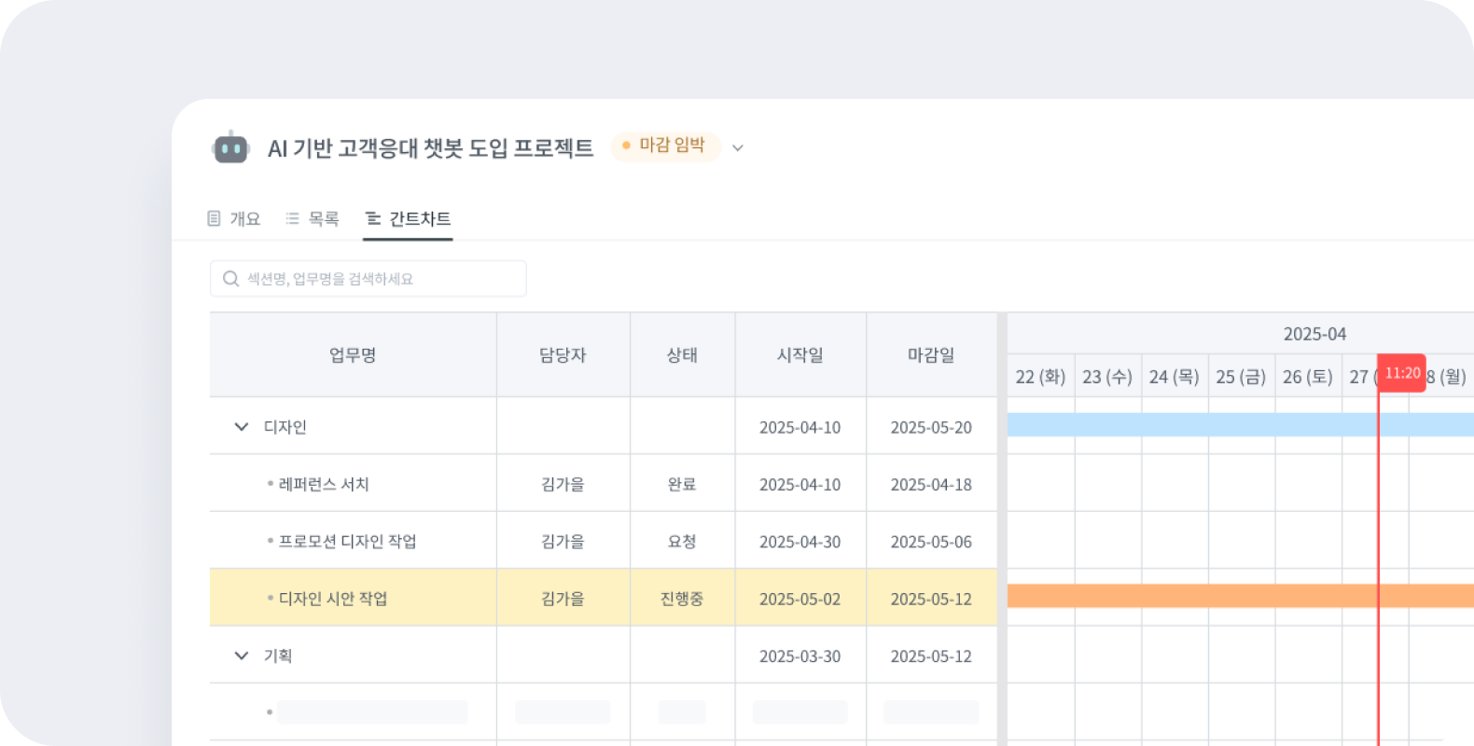Viewport: 1474px width, 746px height.
Task: Click the table and chart splitter handle
Action: point(1002,530)
